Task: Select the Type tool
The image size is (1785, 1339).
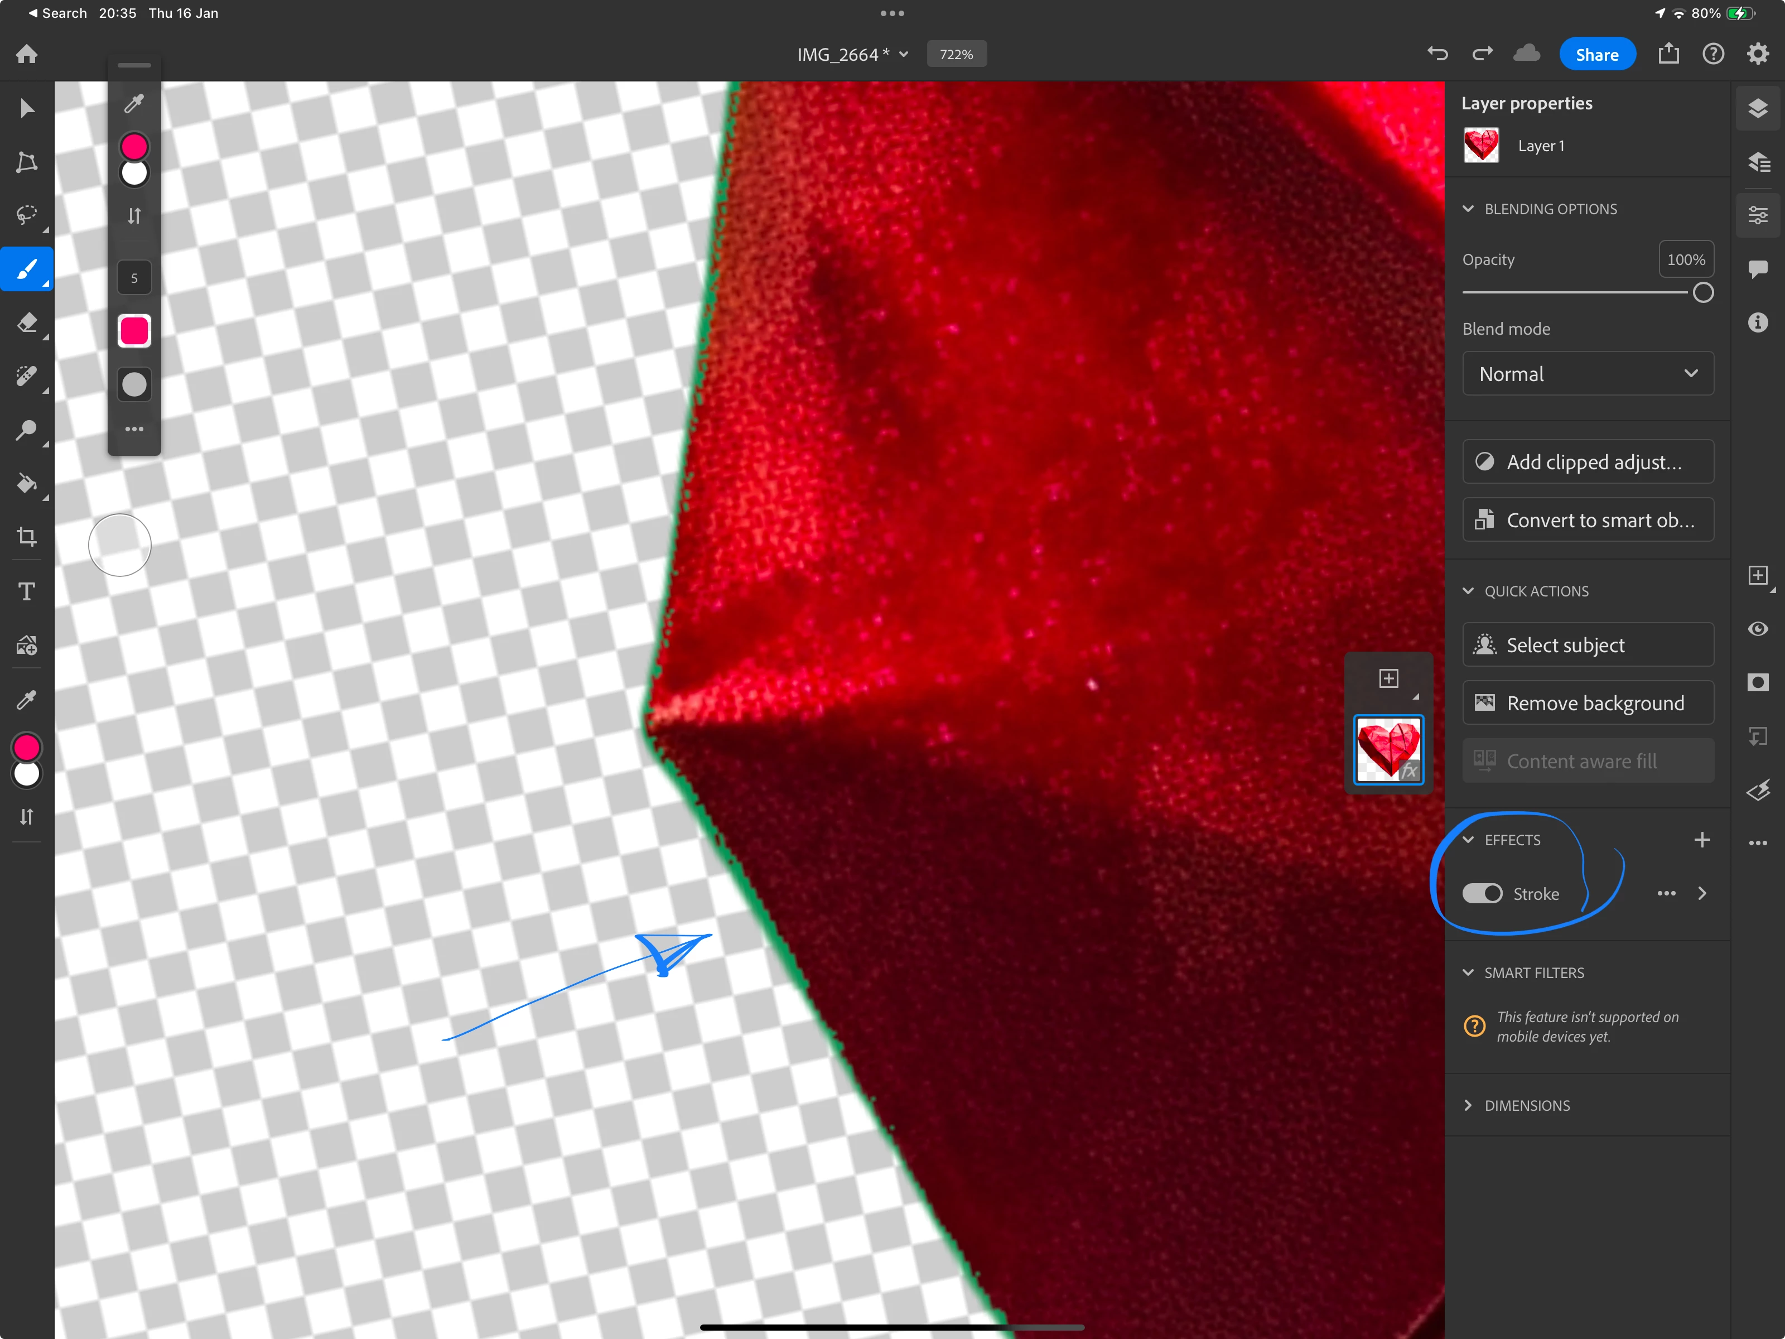Action: click(x=27, y=591)
